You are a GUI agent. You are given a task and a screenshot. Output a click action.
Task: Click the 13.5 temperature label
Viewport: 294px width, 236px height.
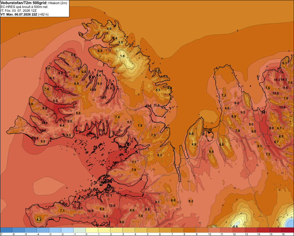tap(79, 208)
